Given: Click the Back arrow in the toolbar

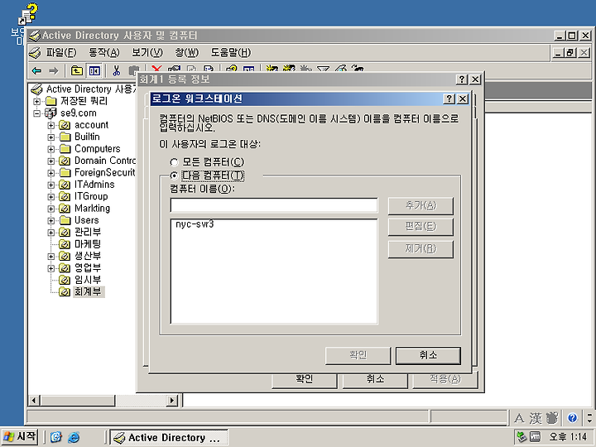Looking at the screenshot, I should pos(37,70).
